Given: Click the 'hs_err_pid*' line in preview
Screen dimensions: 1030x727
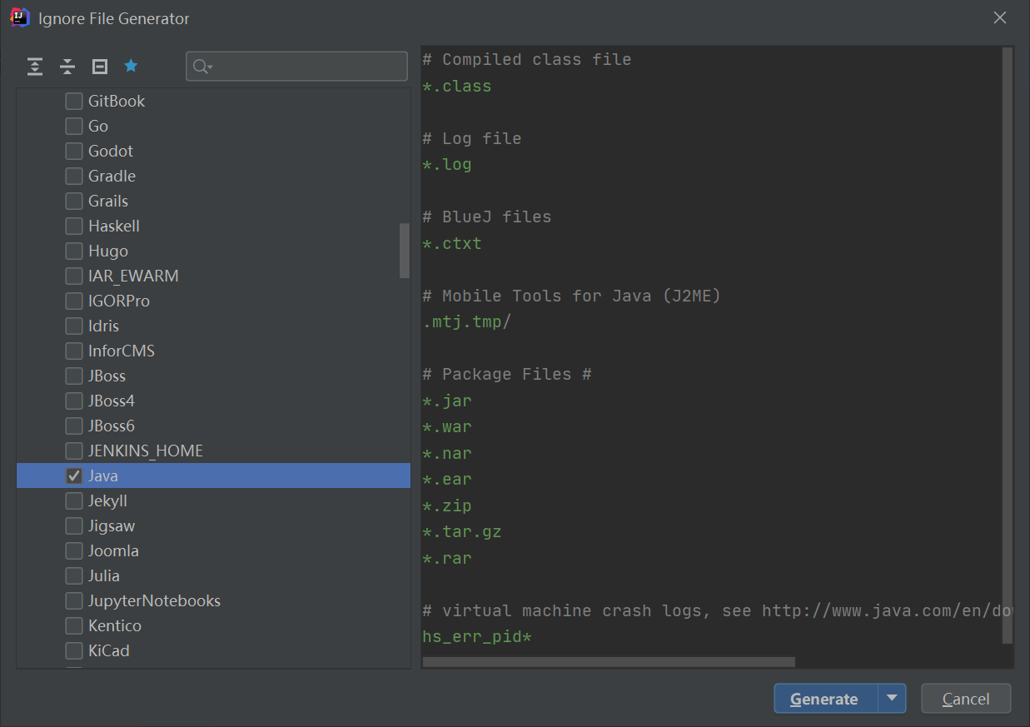Looking at the screenshot, I should (x=477, y=637).
